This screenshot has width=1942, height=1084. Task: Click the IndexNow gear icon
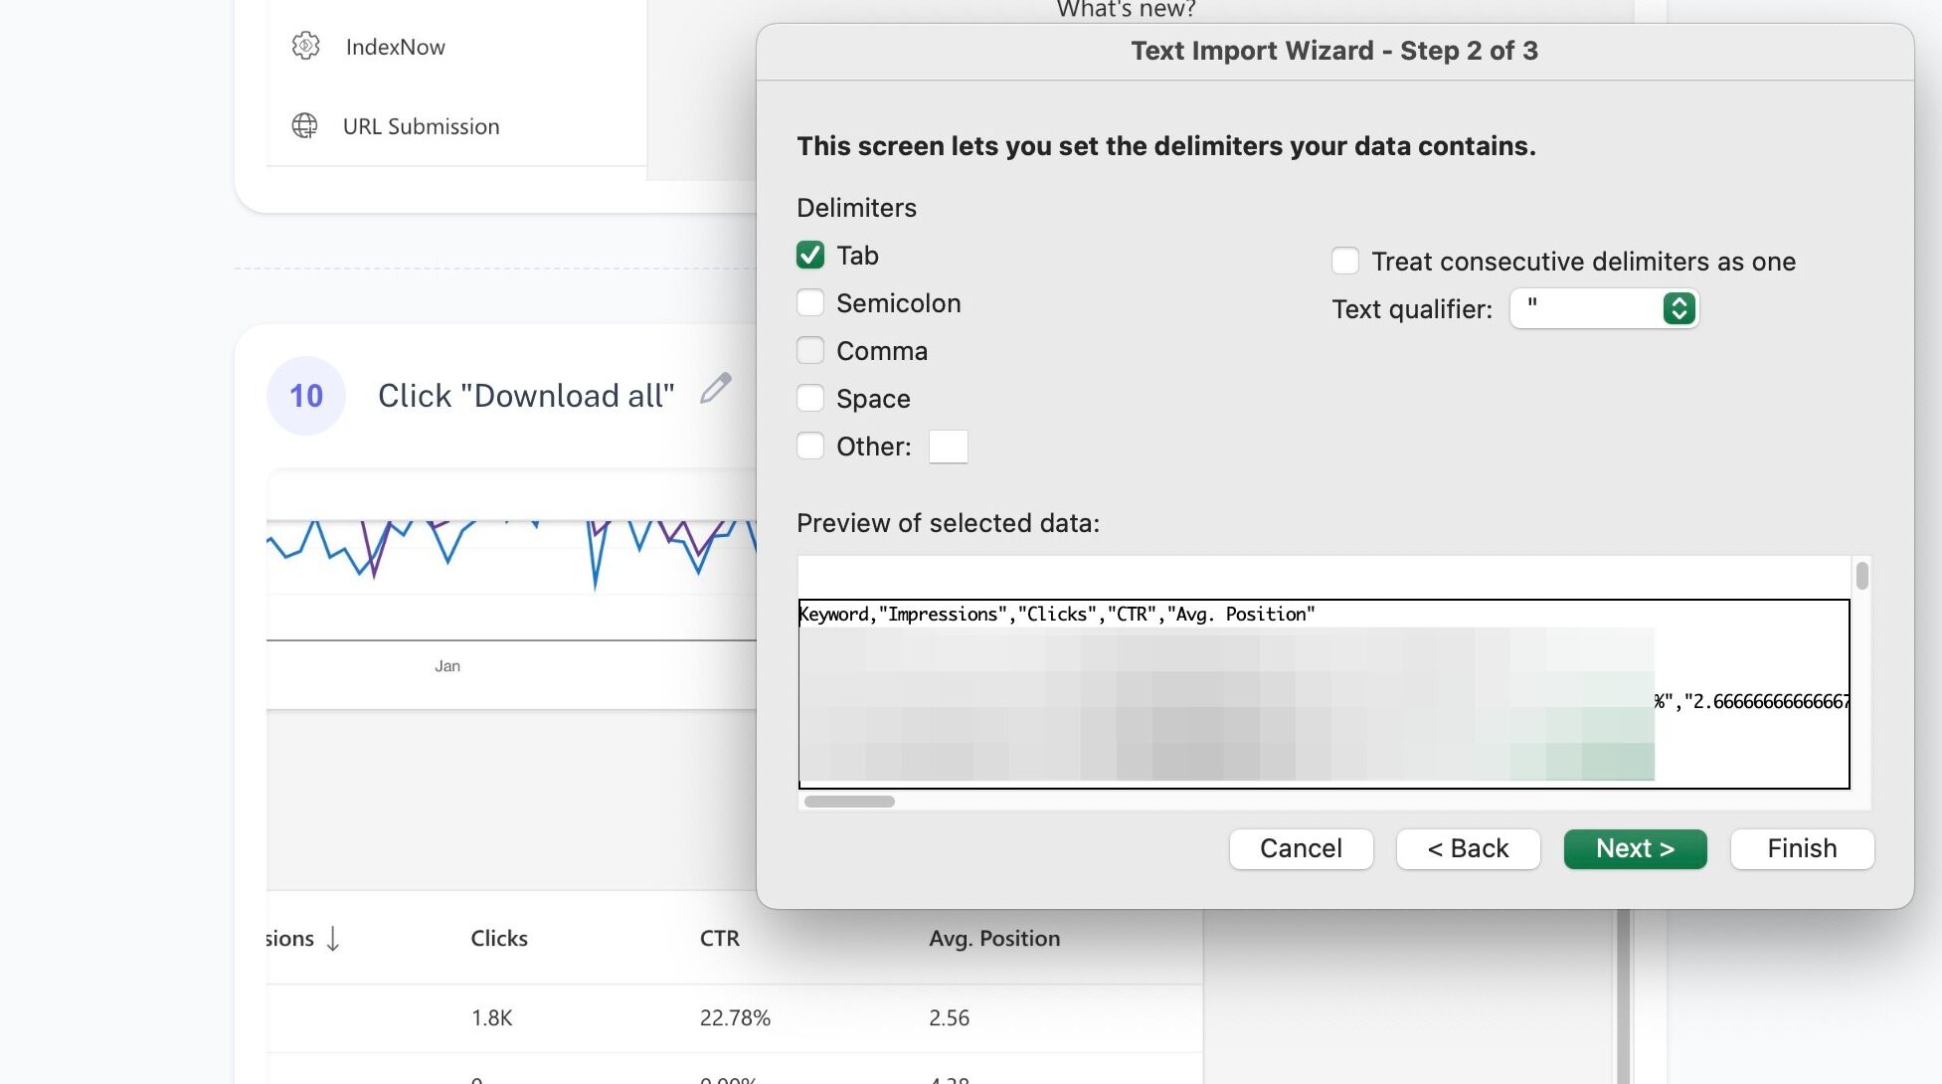point(305,46)
